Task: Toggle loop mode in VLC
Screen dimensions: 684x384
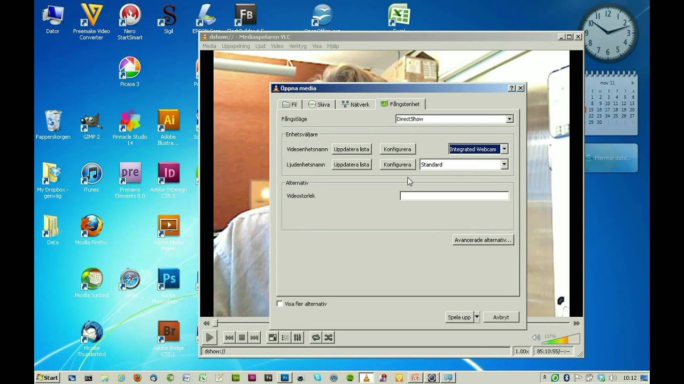Action: click(x=316, y=337)
